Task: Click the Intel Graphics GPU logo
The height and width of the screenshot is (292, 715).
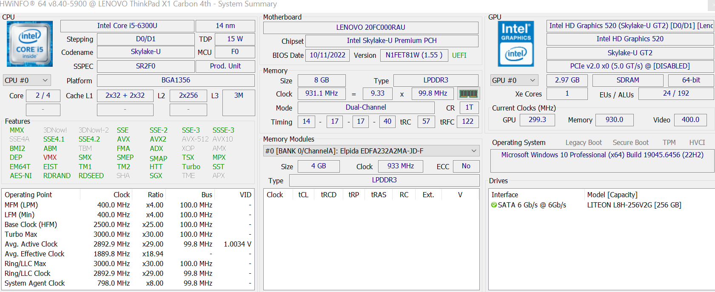Action: [x=516, y=44]
